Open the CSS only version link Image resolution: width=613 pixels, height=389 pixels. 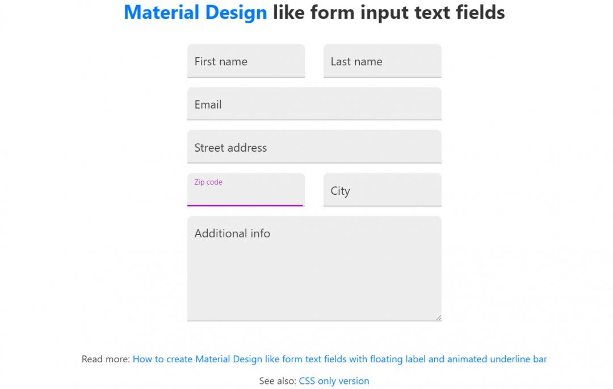[334, 381]
